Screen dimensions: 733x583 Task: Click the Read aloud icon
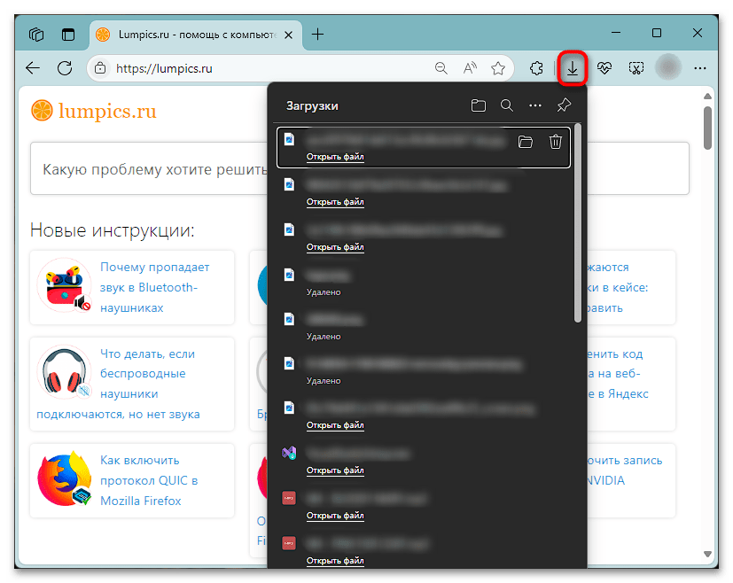pos(470,68)
